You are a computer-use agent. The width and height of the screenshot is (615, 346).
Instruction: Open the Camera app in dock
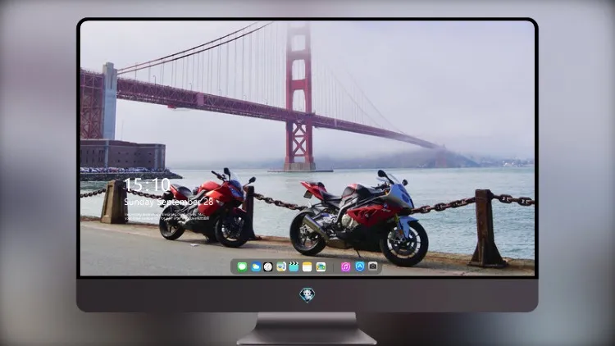point(373,266)
